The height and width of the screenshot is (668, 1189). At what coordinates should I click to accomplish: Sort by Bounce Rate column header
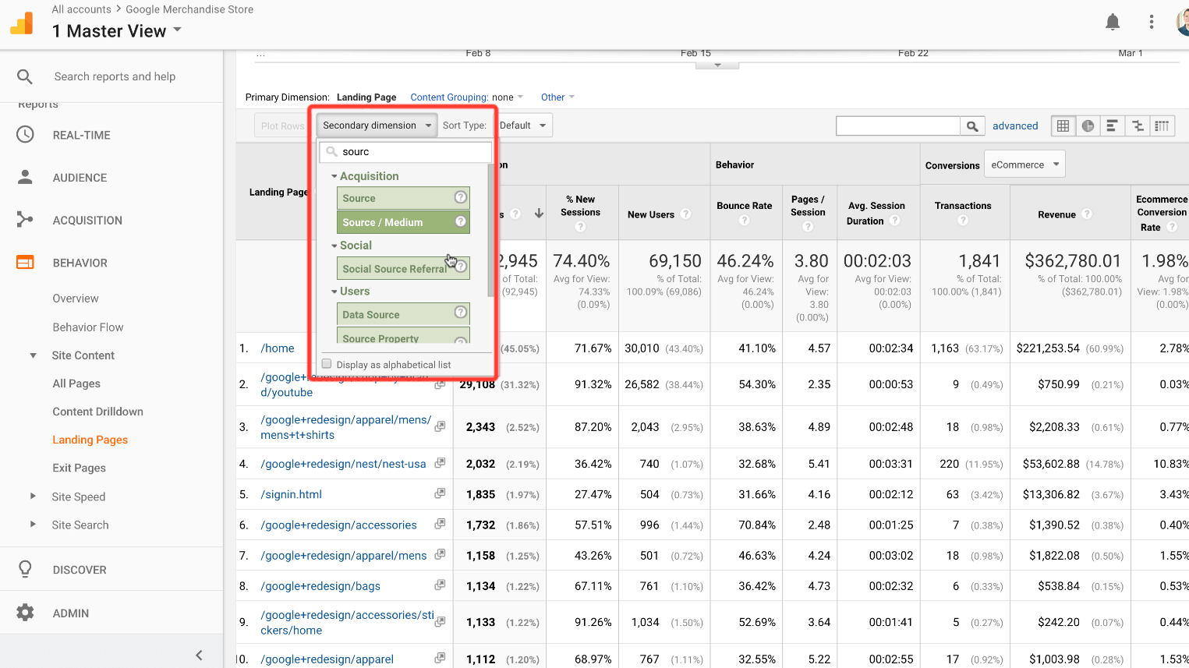[745, 206]
